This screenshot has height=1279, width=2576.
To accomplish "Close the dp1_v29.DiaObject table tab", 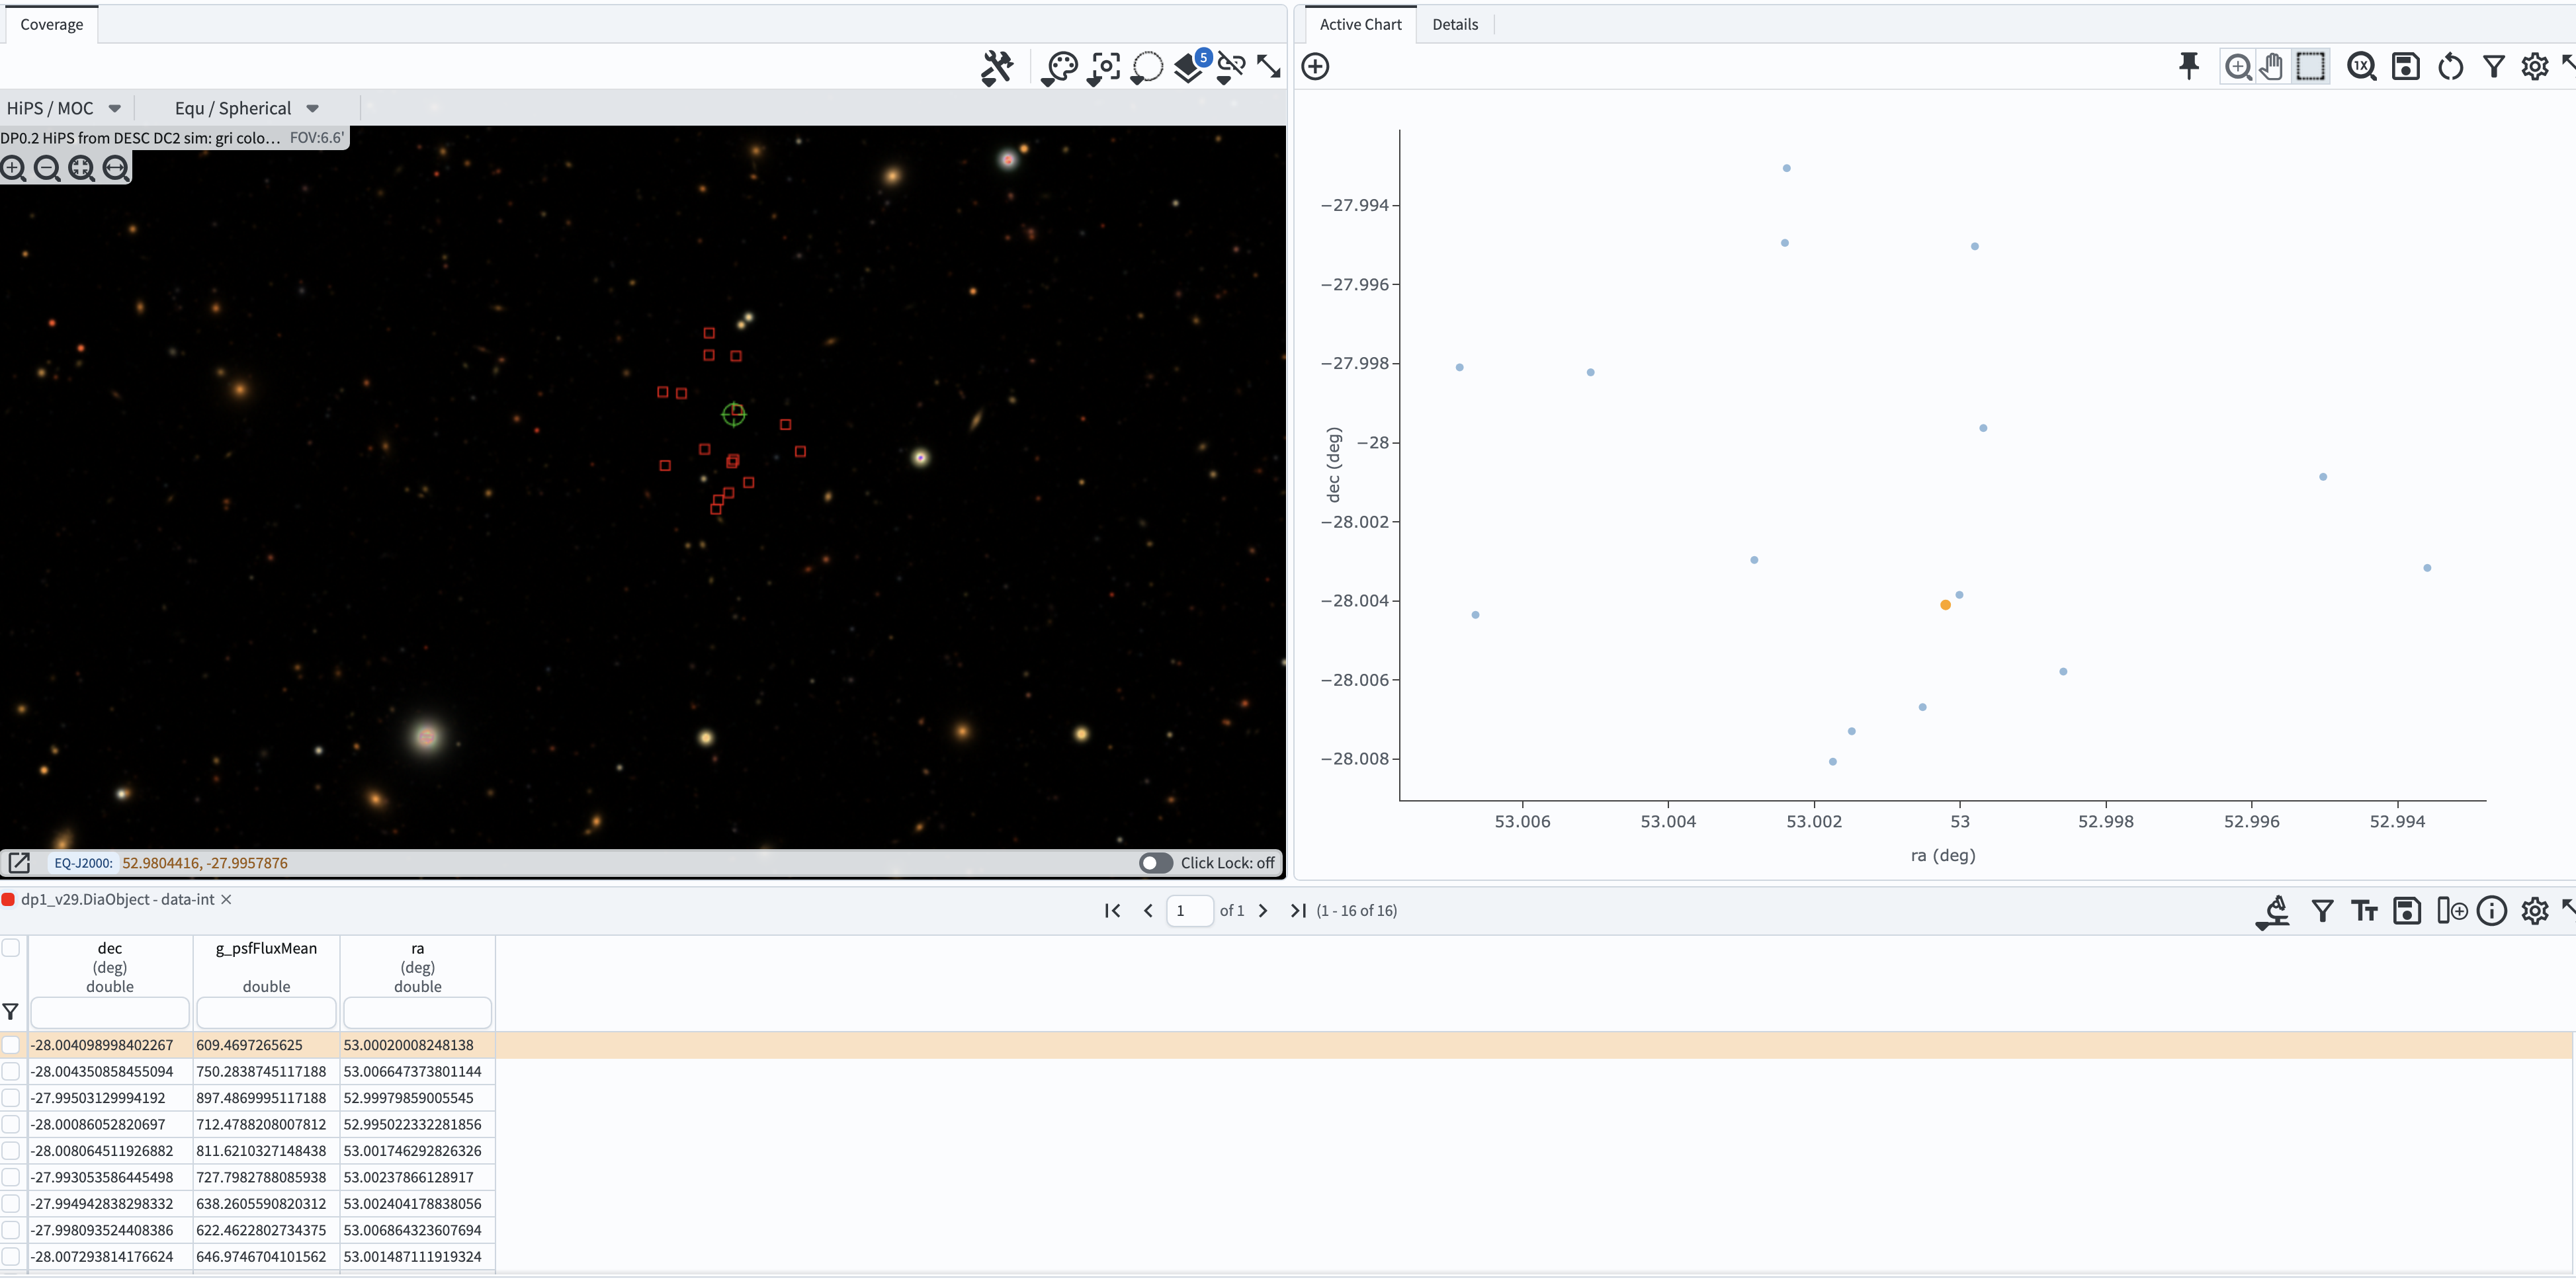I will tap(226, 899).
